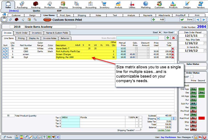
Task: Open the Analysis chart module
Action: point(118,5)
